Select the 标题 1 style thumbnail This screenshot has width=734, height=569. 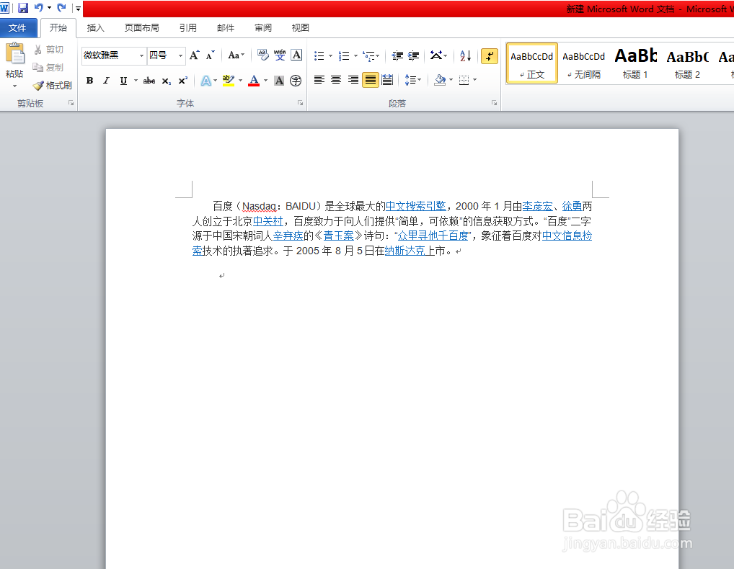click(x=635, y=63)
